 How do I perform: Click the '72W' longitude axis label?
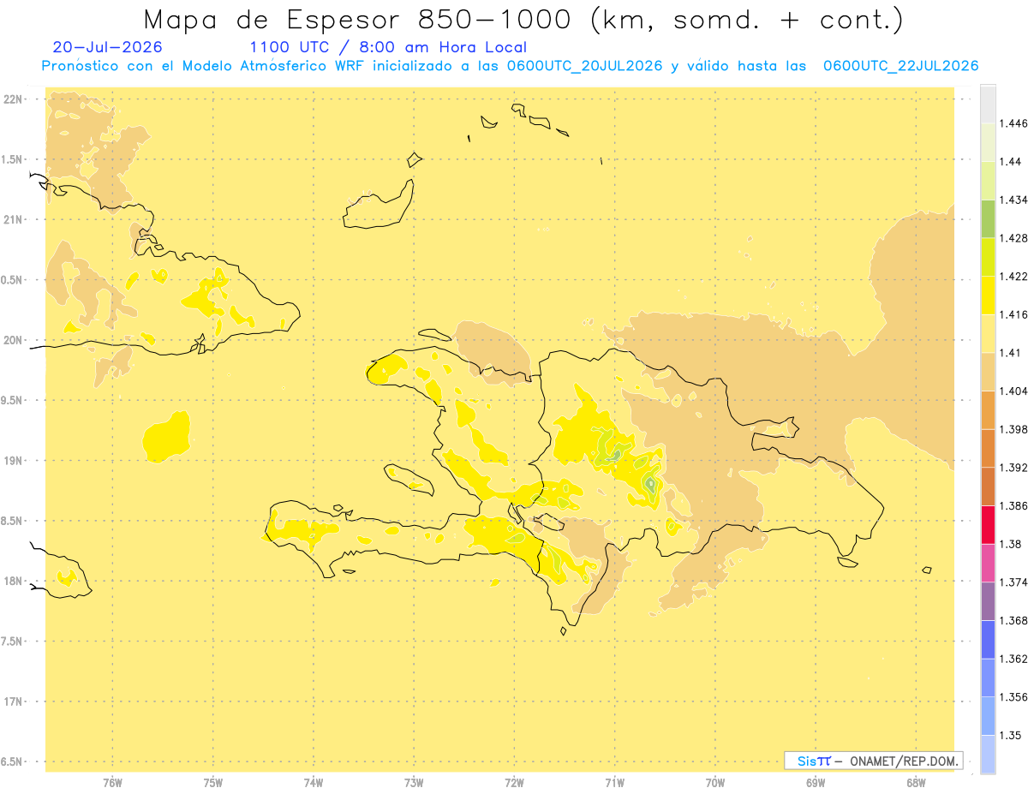click(x=514, y=782)
